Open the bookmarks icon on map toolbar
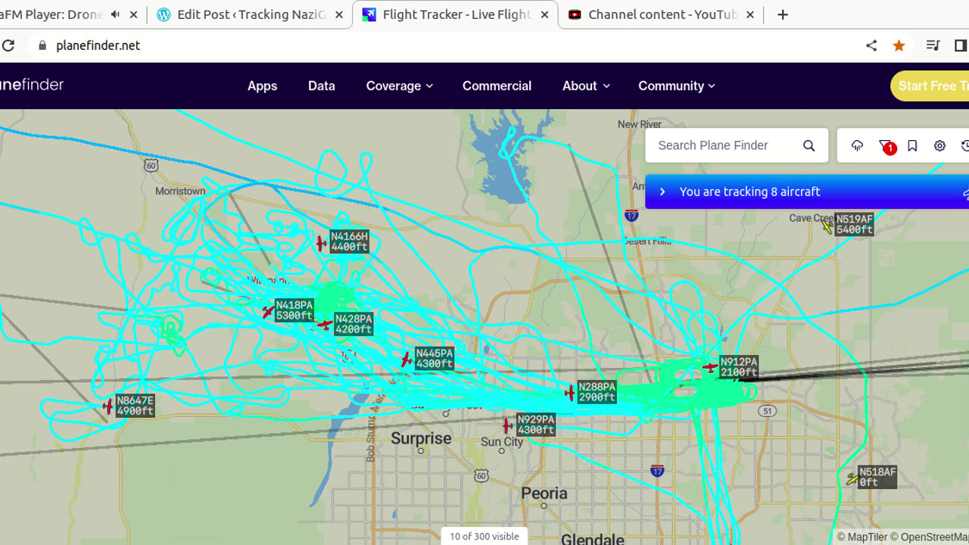This screenshot has width=969, height=545. click(x=912, y=146)
